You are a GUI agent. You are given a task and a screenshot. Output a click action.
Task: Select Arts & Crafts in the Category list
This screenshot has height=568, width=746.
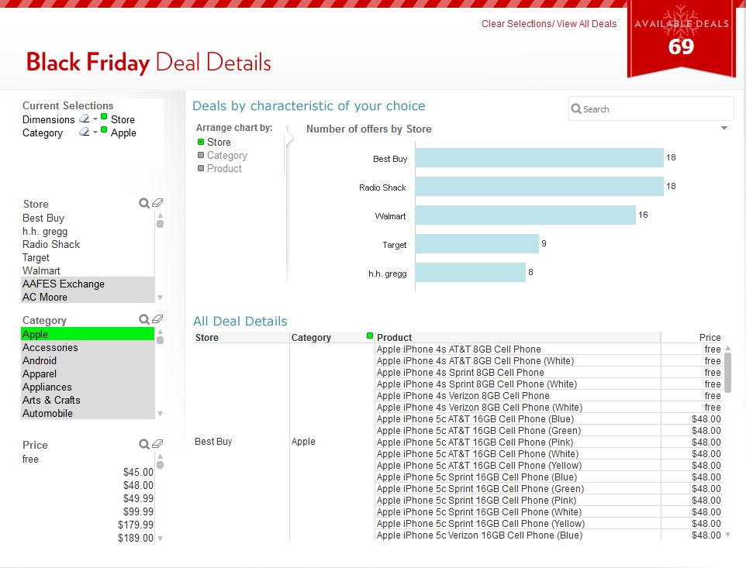click(x=88, y=400)
